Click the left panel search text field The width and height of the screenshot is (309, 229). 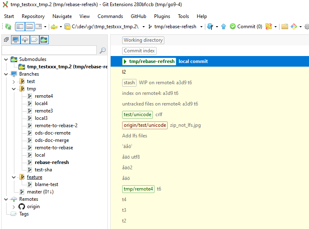click(x=49, y=50)
